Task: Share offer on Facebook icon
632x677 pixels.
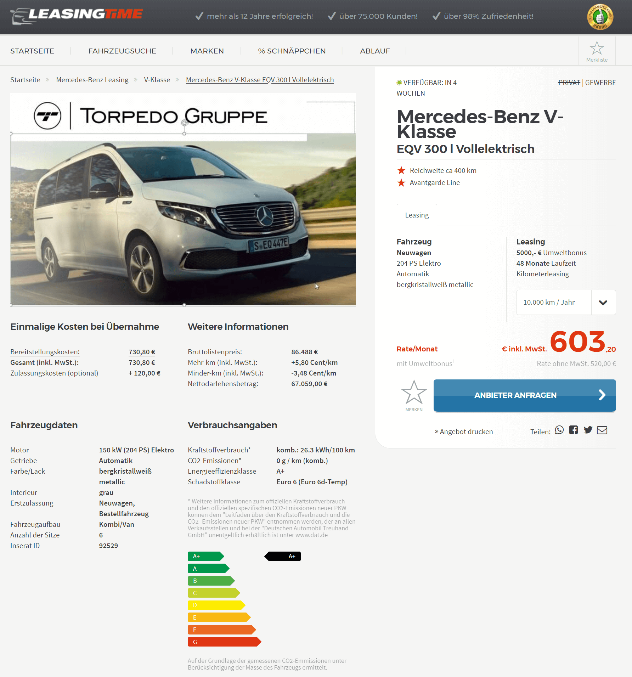Action: point(573,430)
